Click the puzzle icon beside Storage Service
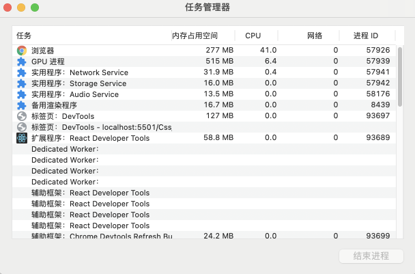 (x=22, y=83)
